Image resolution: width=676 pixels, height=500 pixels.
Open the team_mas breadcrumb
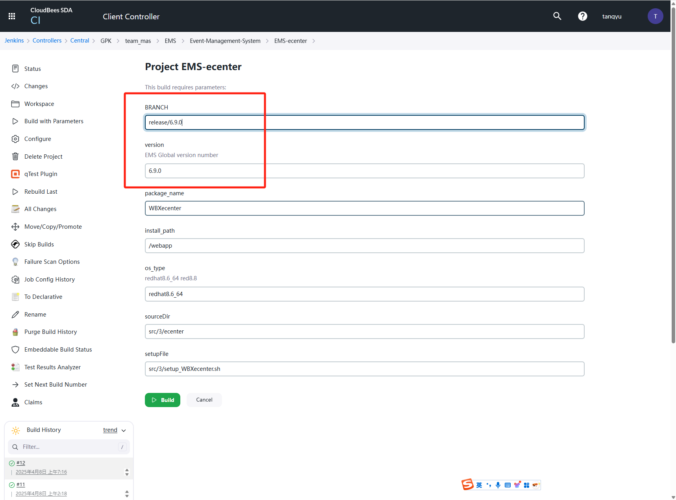click(138, 41)
